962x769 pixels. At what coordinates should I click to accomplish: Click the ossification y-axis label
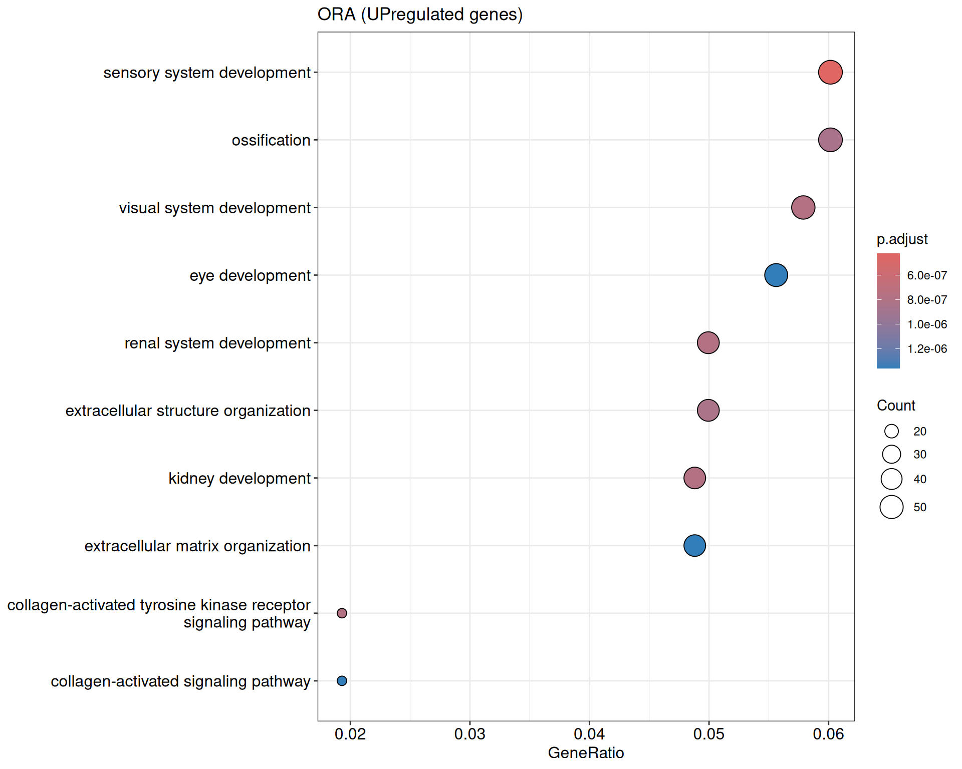271,140
